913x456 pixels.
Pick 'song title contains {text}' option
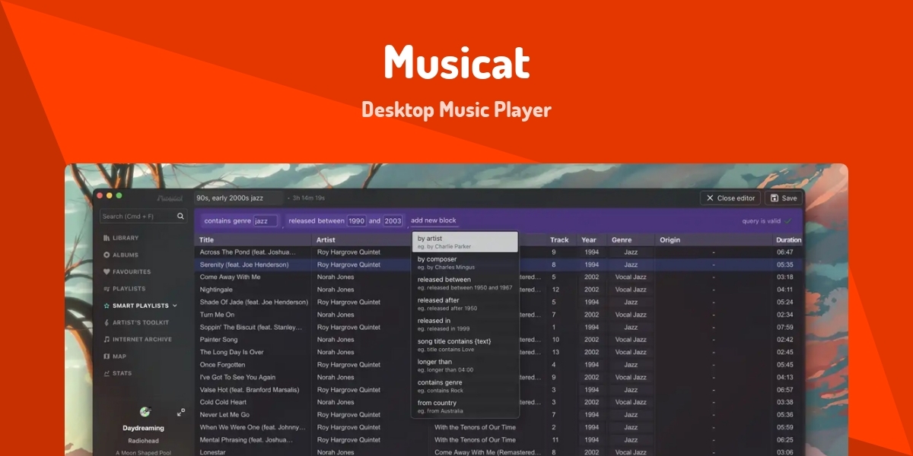pyautogui.click(x=465, y=344)
